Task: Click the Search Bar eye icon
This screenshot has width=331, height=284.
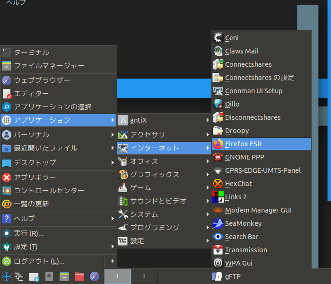Action: pyautogui.click(x=218, y=237)
